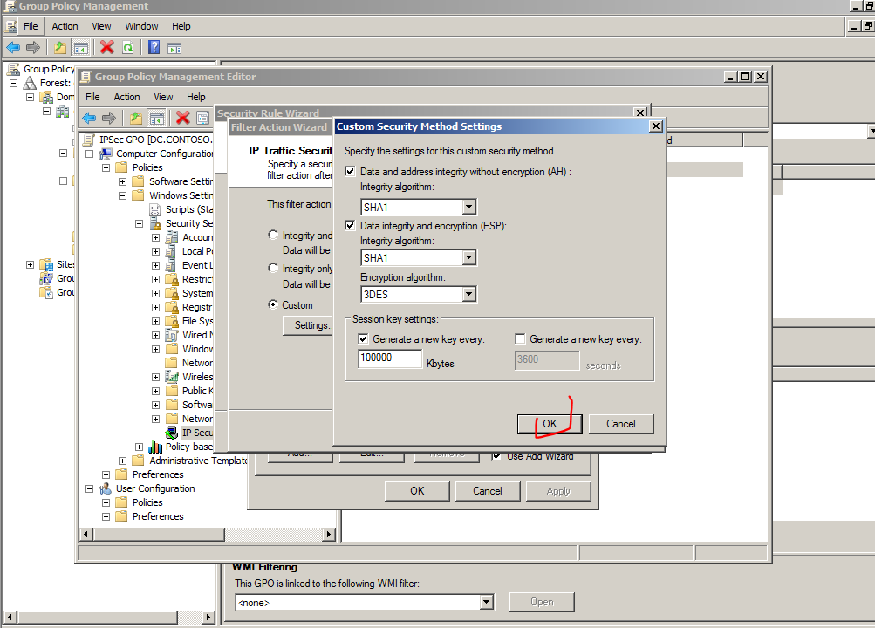Click Show/Hide console tree icon in main toolbar
Viewport: 875px width, 628px height.
81,48
